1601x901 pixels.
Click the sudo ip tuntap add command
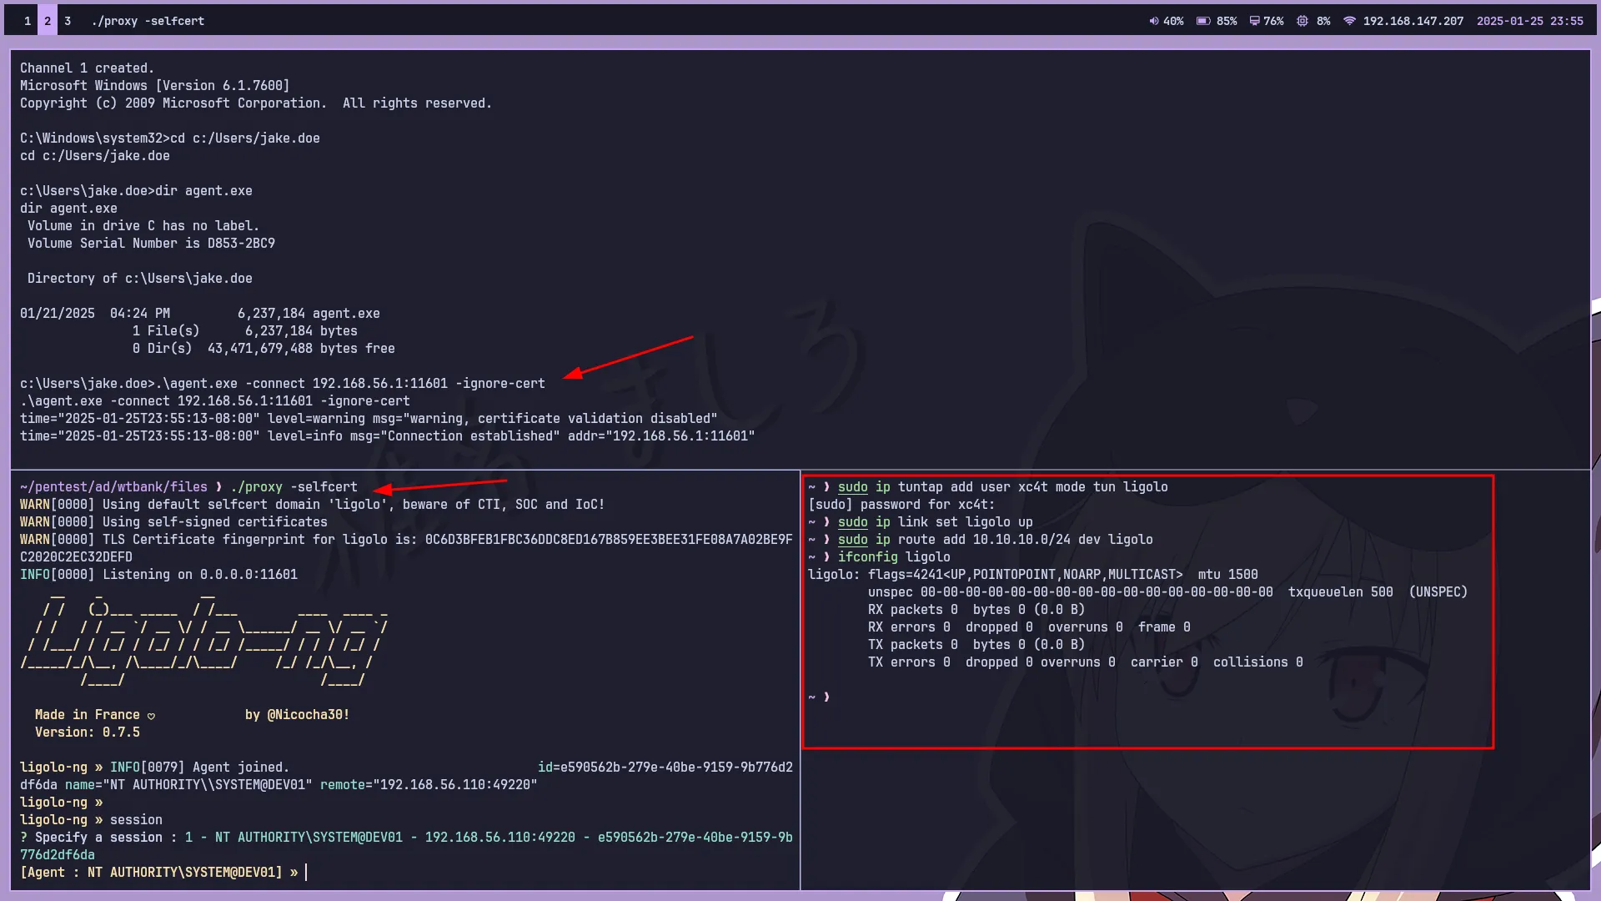pos(1002,487)
